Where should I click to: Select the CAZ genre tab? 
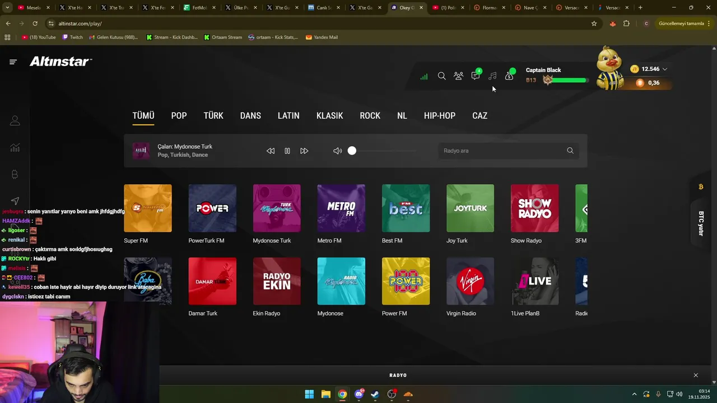480,116
